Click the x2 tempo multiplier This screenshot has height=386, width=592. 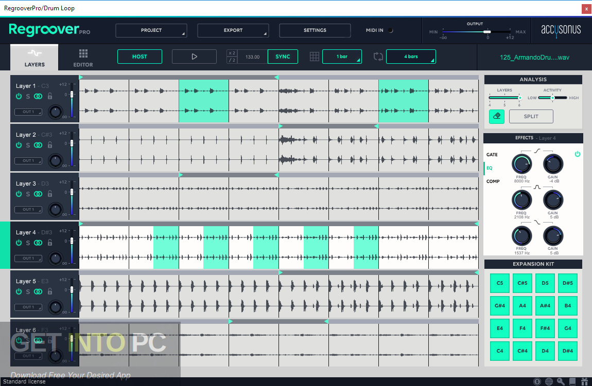[232, 53]
